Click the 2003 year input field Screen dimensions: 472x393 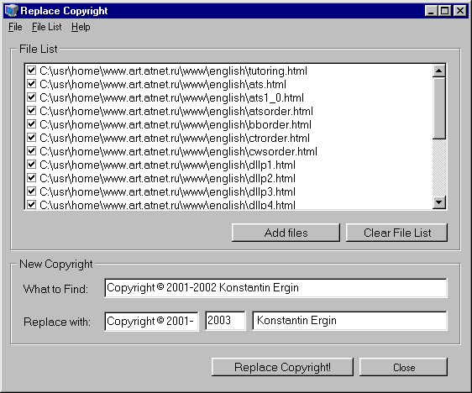(x=225, y=321)
